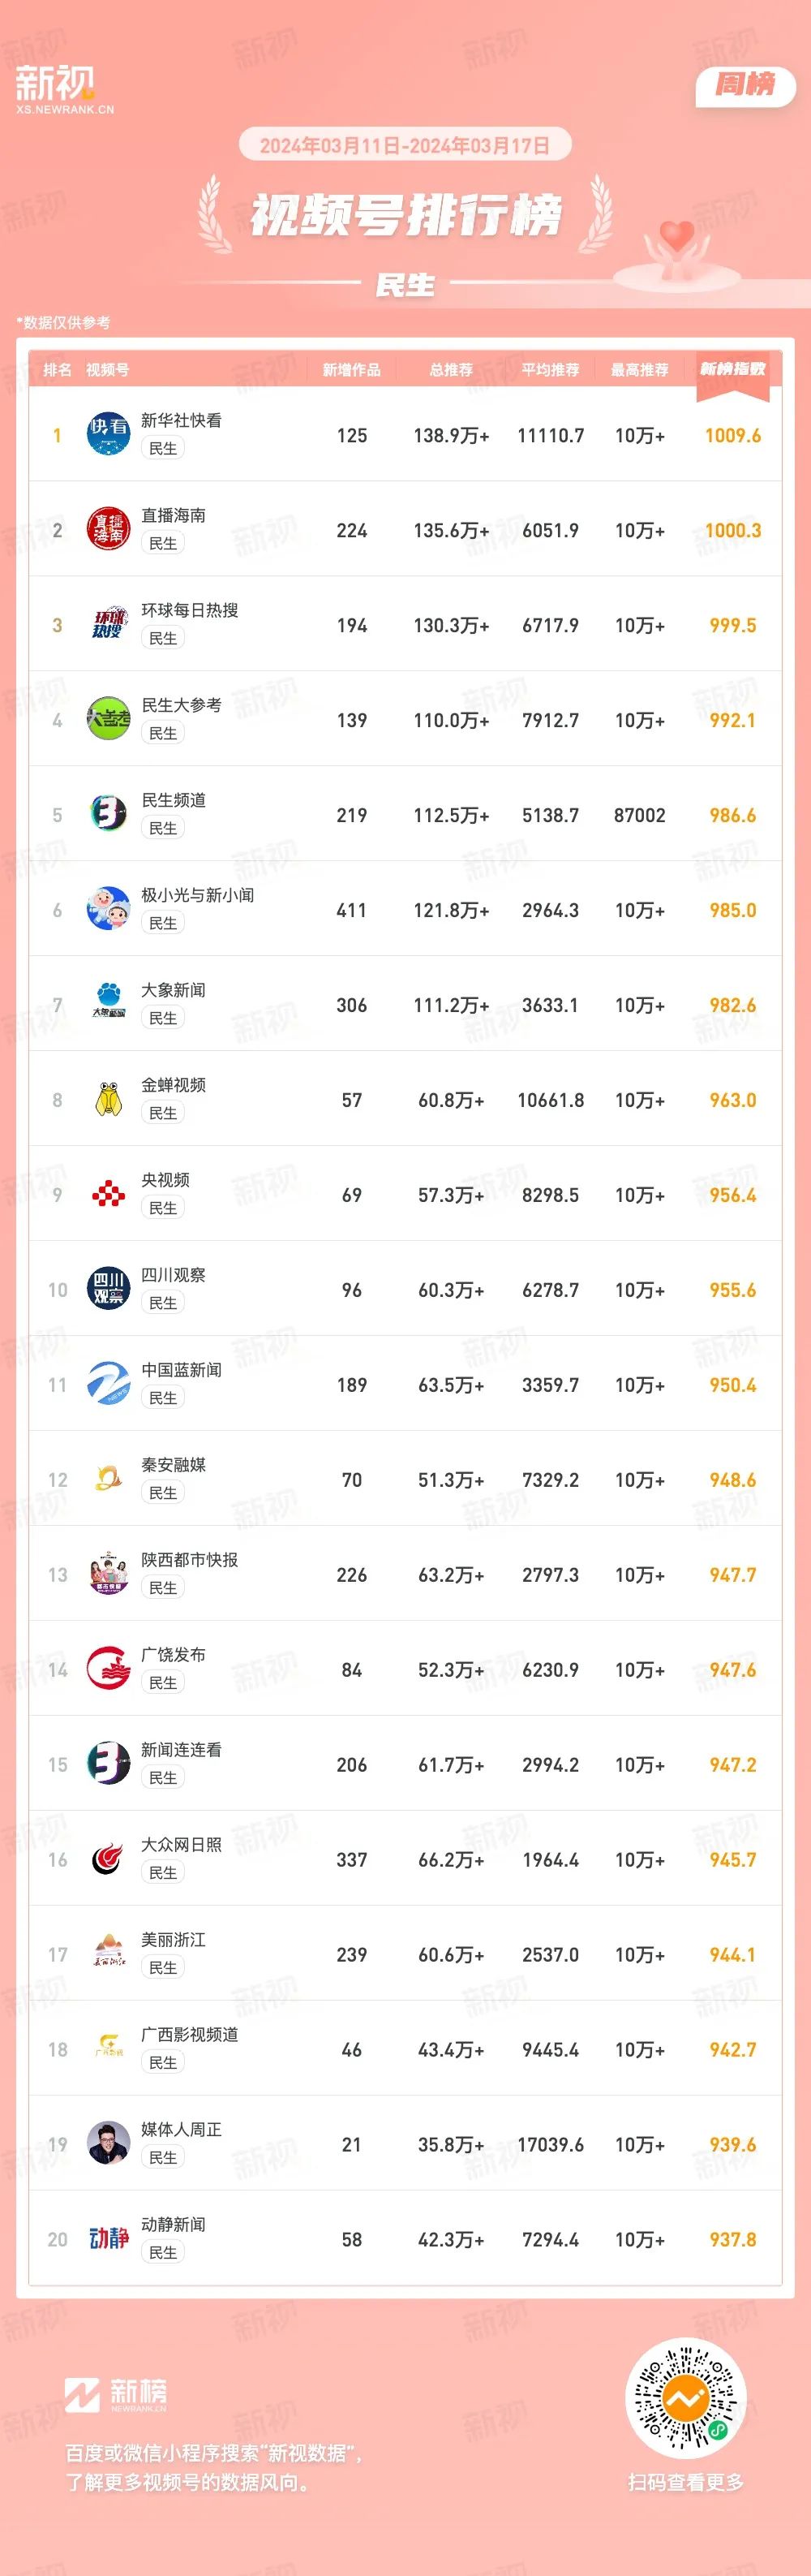The image size is (811, 2576).
Task: Open the 环球每日热搜 account icon
Action: click(x=108, y=624)
